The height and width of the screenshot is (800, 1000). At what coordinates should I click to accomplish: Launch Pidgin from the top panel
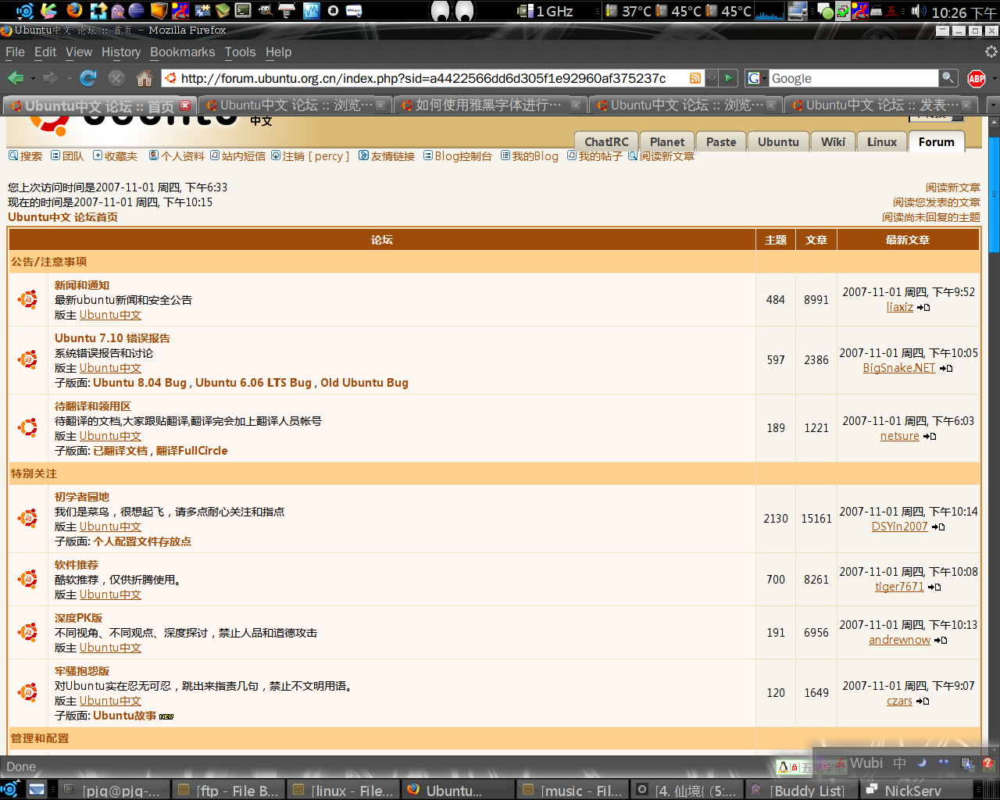tap(118, 10)
